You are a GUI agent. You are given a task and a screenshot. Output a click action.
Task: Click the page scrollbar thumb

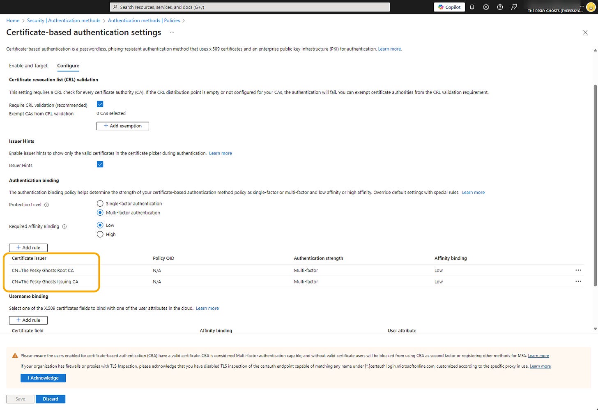pos(595,185)
